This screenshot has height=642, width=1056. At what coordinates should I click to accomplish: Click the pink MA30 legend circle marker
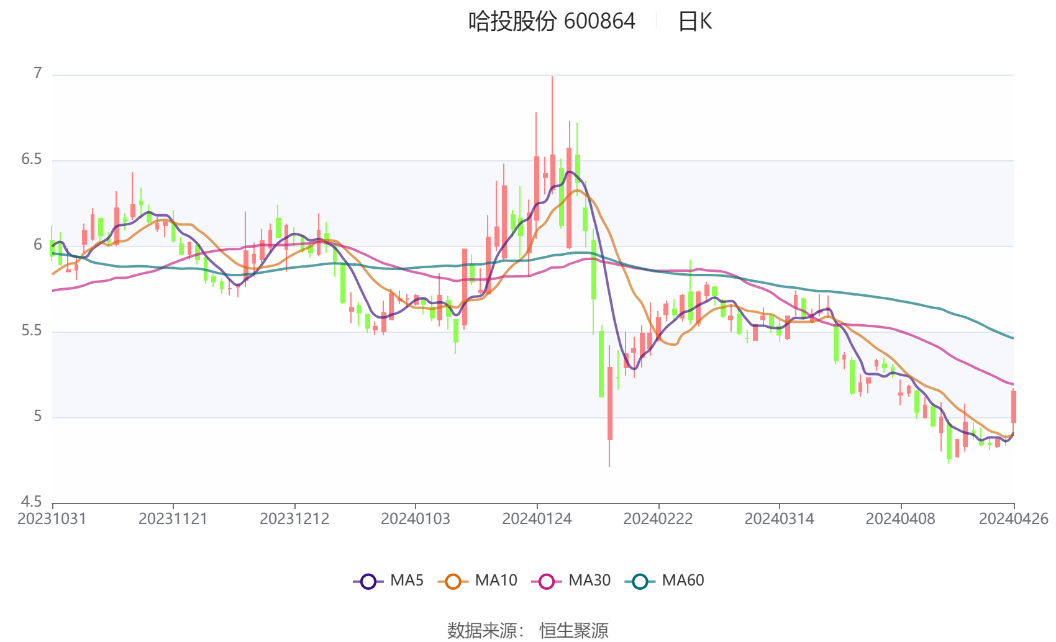(547, 582)
